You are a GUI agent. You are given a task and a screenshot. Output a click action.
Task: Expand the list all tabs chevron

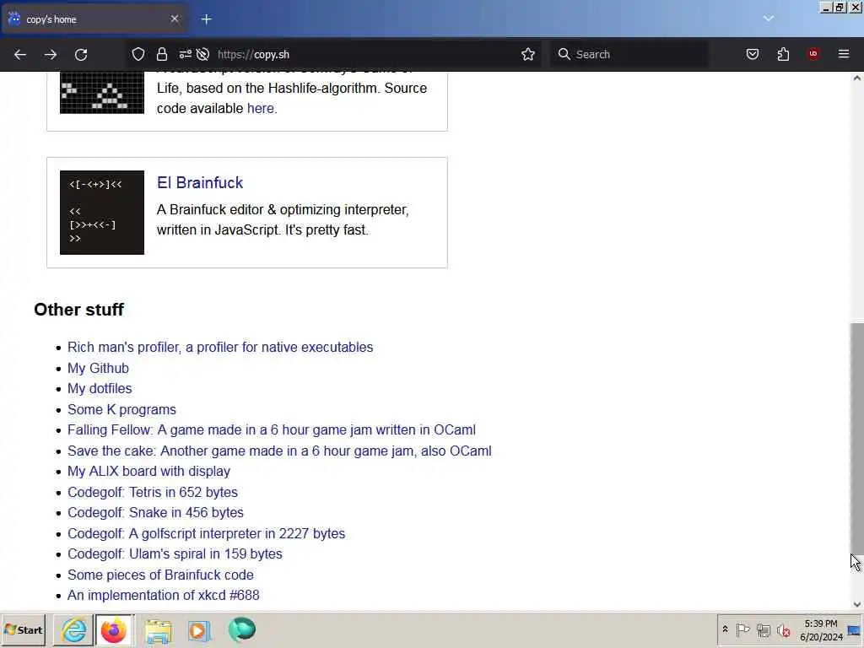[x=768, y=19]
